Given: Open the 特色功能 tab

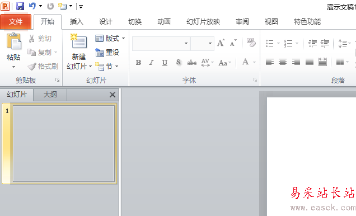Looking at the screenshot, I should pos(307,22).
